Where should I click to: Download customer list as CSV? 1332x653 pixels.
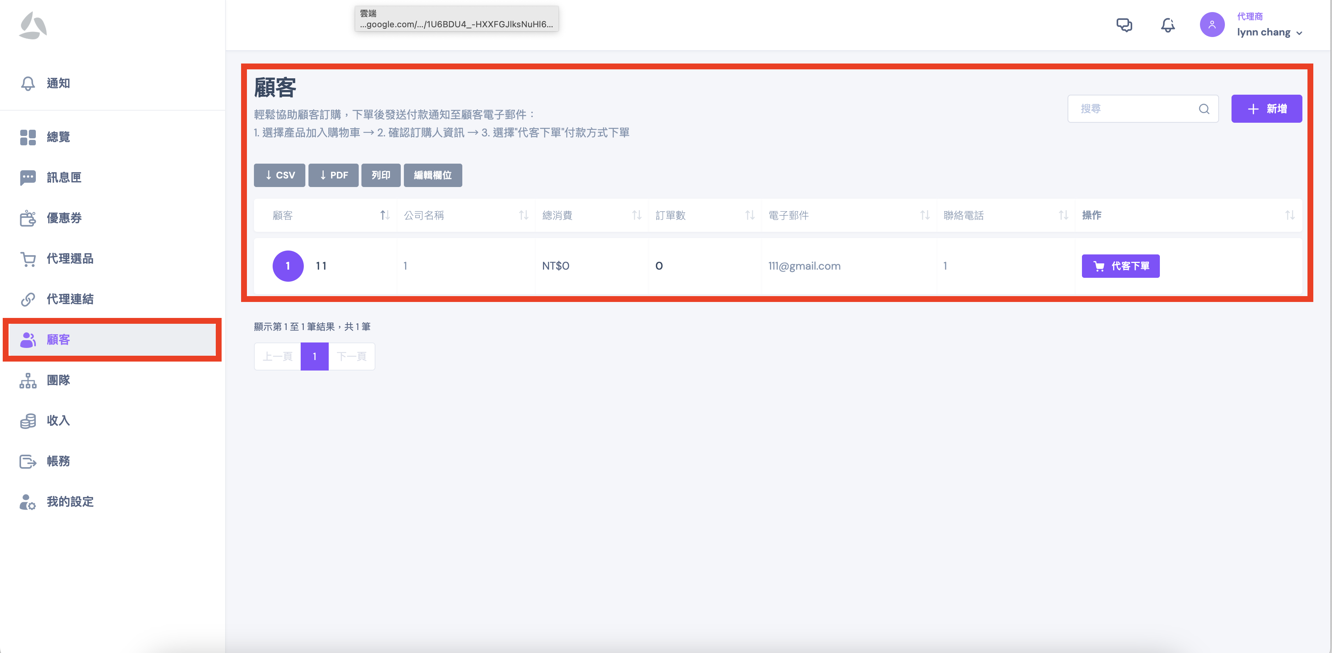coord(279,175)
